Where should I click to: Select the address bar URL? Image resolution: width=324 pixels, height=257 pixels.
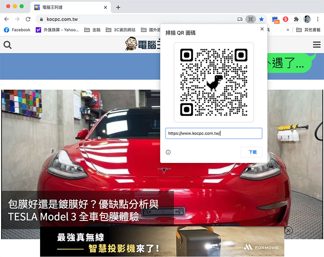tap(62, 19)
